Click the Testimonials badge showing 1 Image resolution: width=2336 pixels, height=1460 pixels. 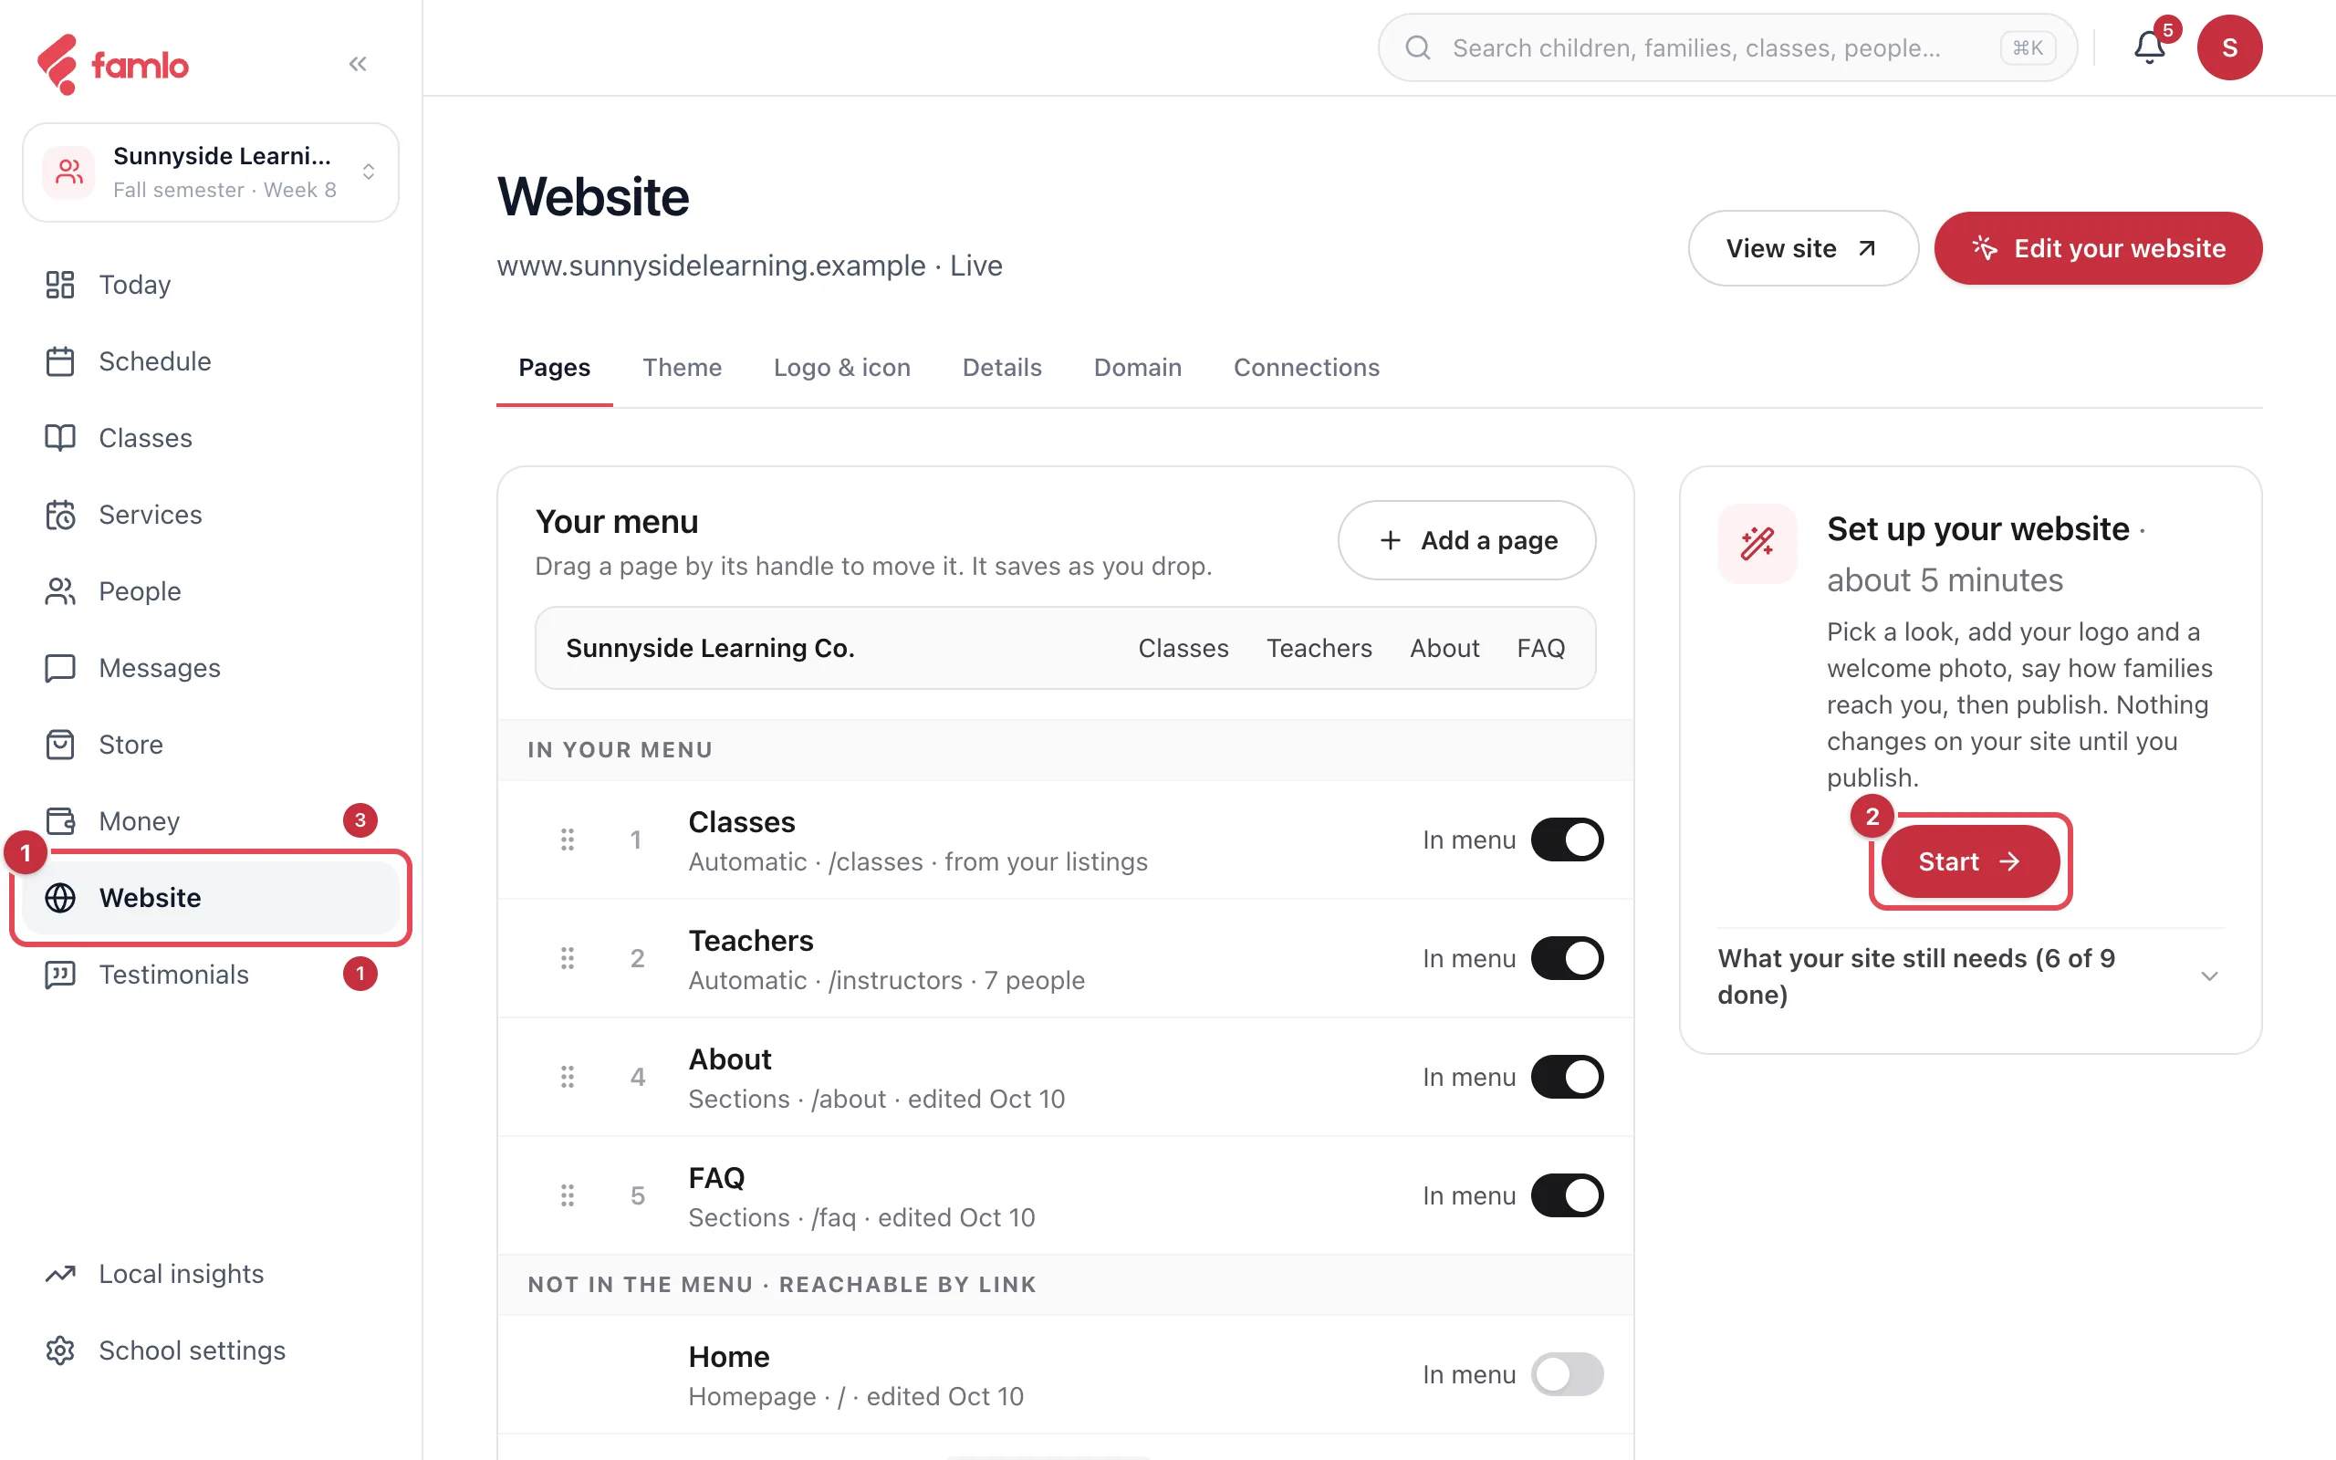coord(360,975)
